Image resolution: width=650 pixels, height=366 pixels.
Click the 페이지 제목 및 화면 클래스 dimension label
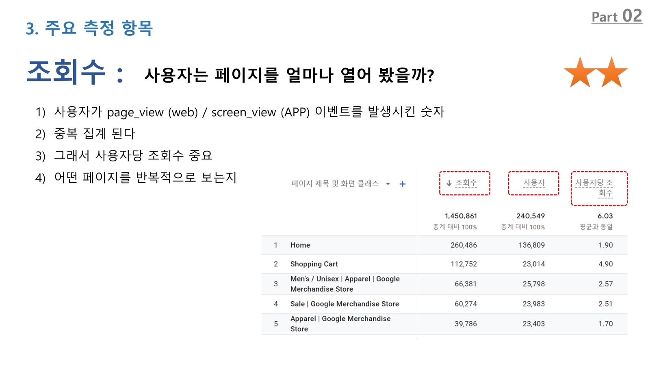click(x=335, y=184)
